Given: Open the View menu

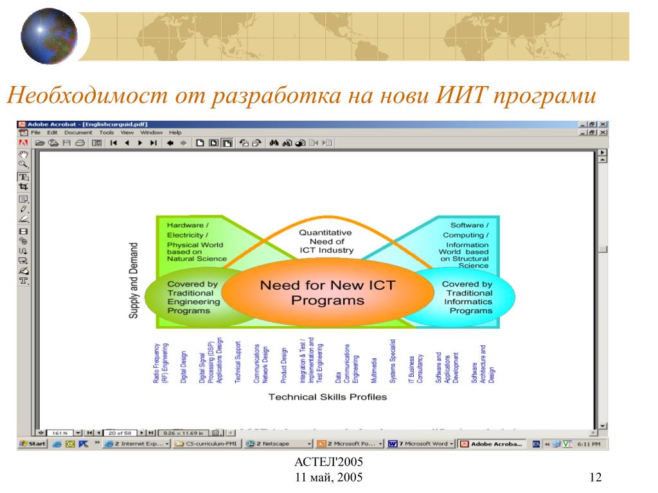Looking at the screenshot, I should (127, 132).
